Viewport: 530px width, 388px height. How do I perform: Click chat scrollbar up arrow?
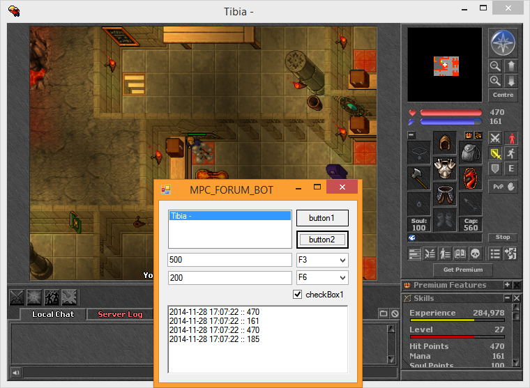pos(391,329)
